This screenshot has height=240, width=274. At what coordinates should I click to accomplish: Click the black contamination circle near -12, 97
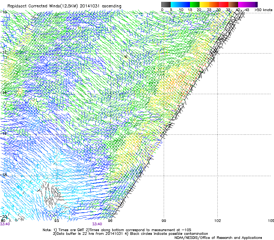(126, 56)
